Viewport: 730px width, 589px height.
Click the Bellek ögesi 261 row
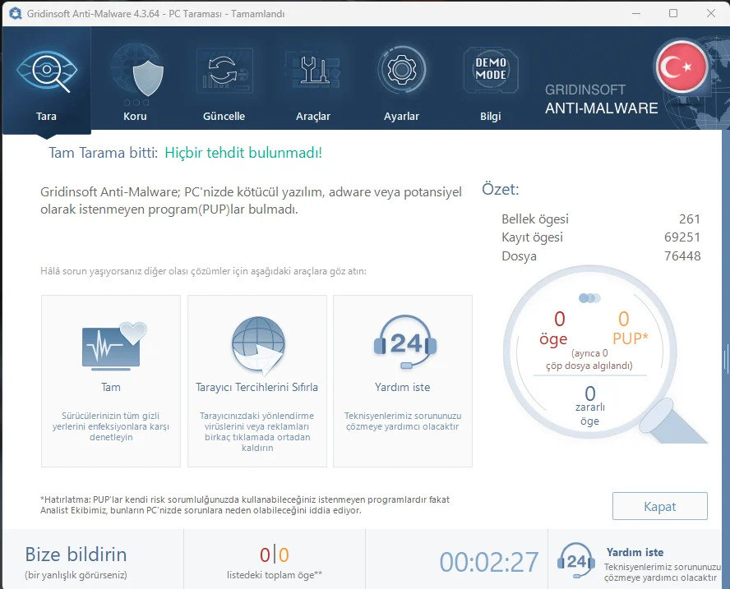[601, 219]
